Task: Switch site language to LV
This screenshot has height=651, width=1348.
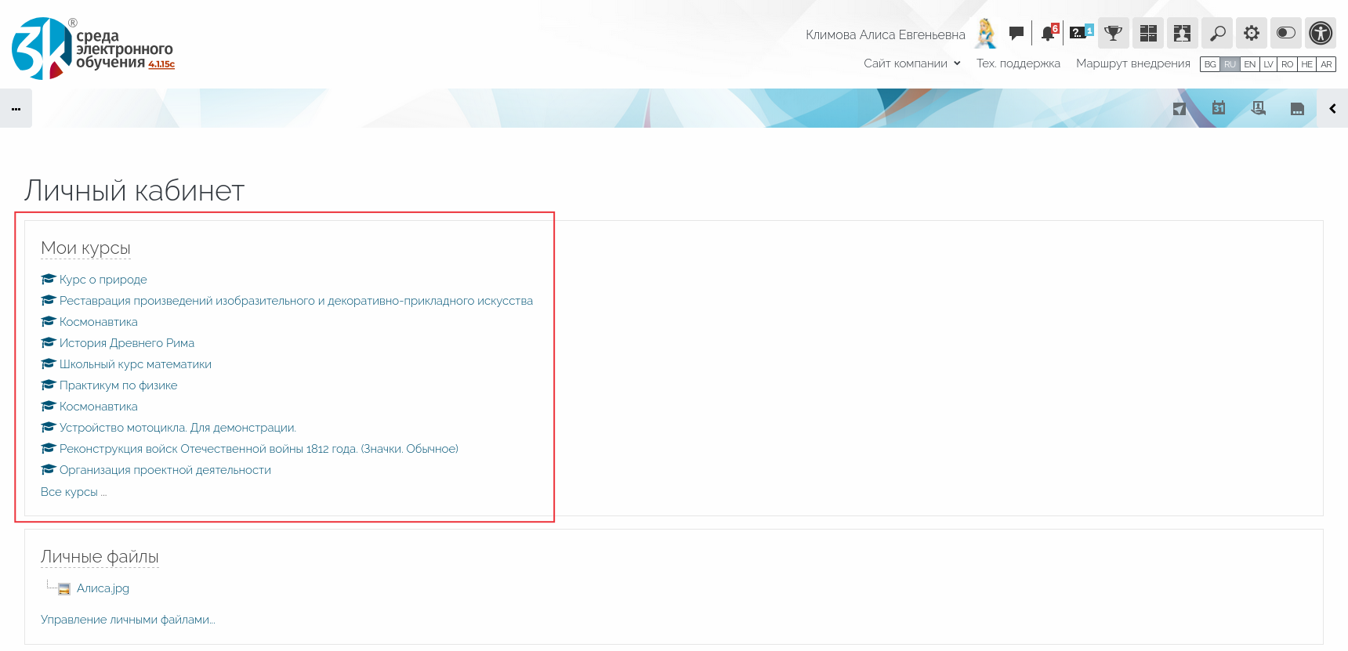Action: tap(1268, 64)
